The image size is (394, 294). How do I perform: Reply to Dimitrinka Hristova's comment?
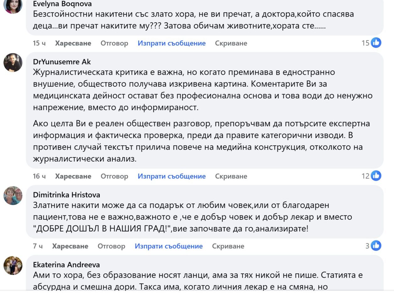coord(111,246)
